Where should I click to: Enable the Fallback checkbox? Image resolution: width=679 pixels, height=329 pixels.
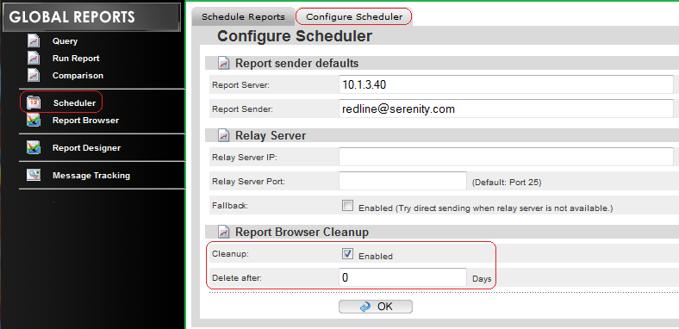point(348,206)
